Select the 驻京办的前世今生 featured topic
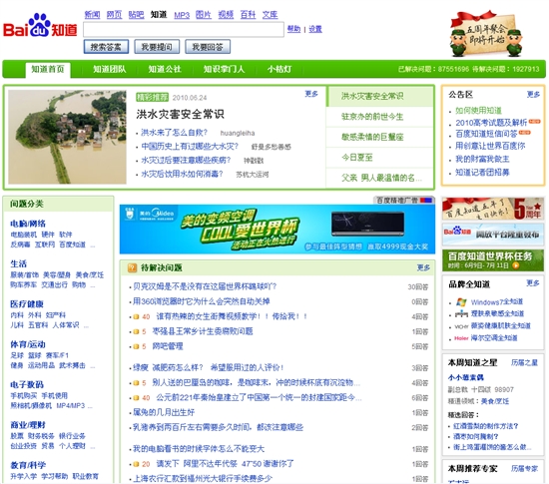Screen dimensions: 549x484 click(x=372, y=117)
